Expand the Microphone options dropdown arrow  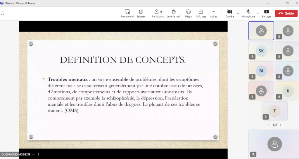point(257,13)
